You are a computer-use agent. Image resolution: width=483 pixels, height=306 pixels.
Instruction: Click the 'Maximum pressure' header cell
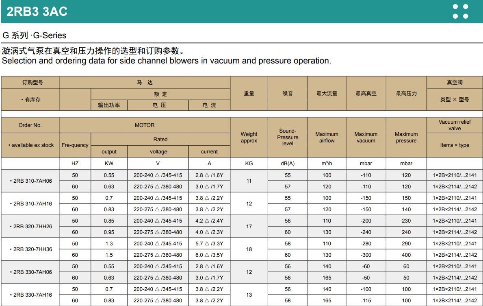click(x=406, y=137)
